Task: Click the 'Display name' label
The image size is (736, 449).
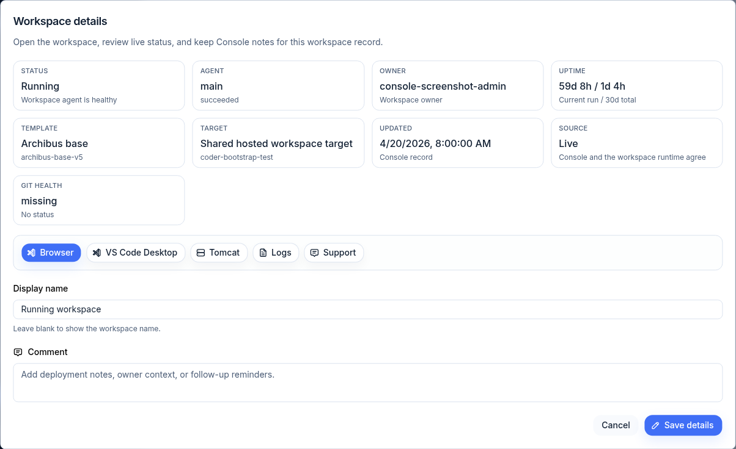Action: coord(40,289)
